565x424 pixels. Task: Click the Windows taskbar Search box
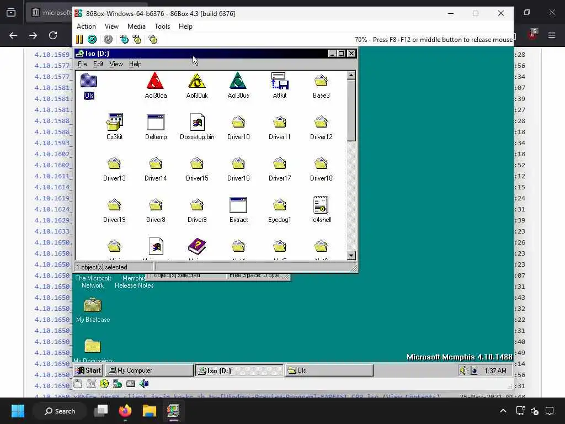pos(60,411)
